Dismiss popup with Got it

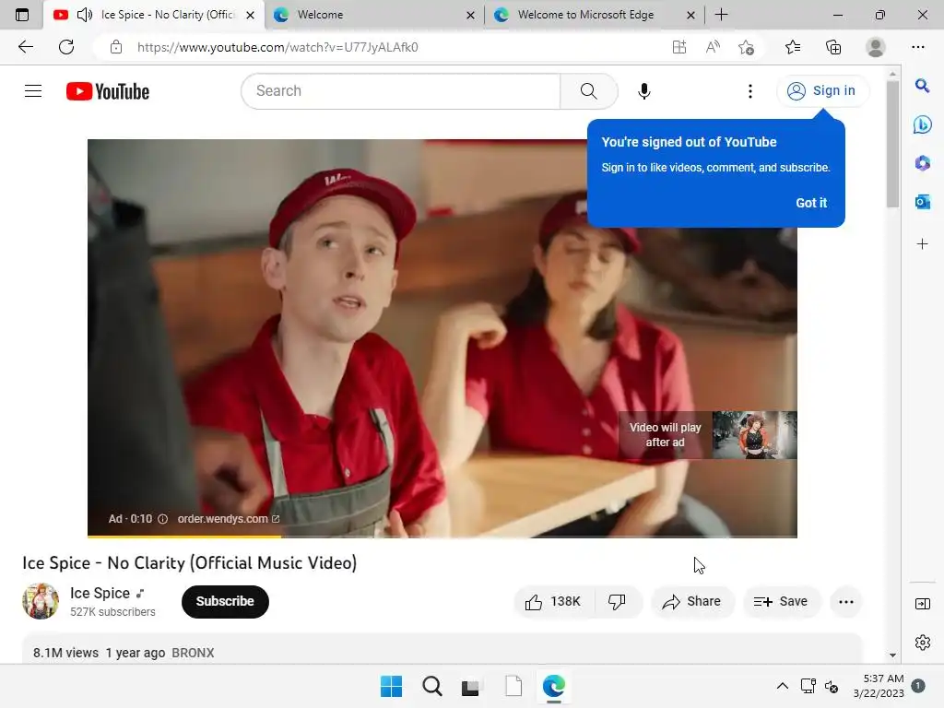tap(811, 203)
